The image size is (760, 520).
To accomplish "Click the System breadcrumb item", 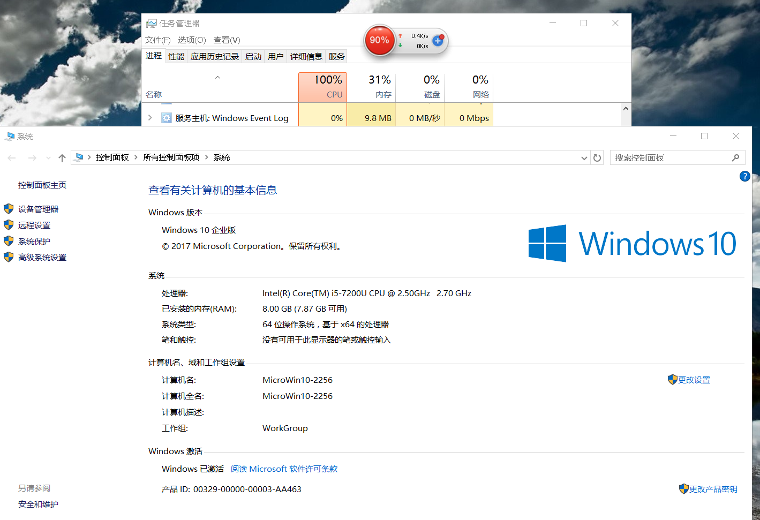I will coord(222,157).
